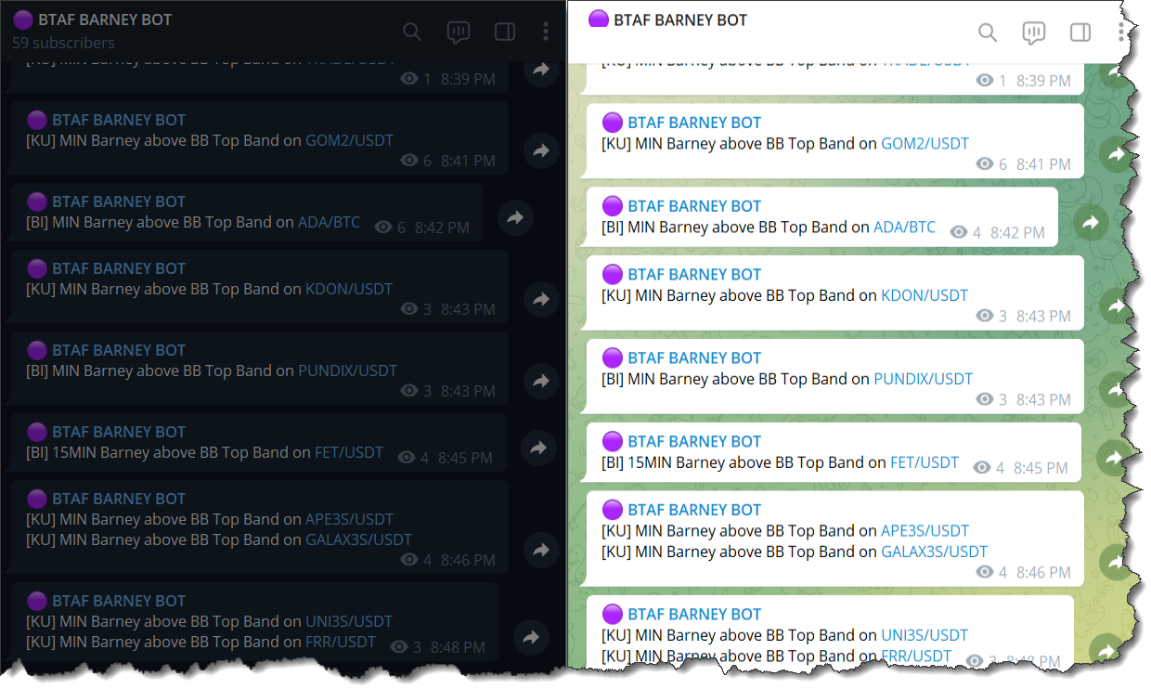Open GALAX3S/USDT link in light window
This screenshot has width=1151, height=689.
(x=934, y=552)
